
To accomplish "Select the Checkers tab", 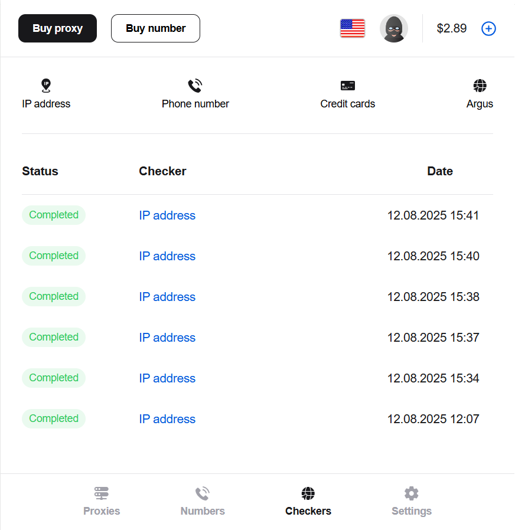I will point(308,501).
